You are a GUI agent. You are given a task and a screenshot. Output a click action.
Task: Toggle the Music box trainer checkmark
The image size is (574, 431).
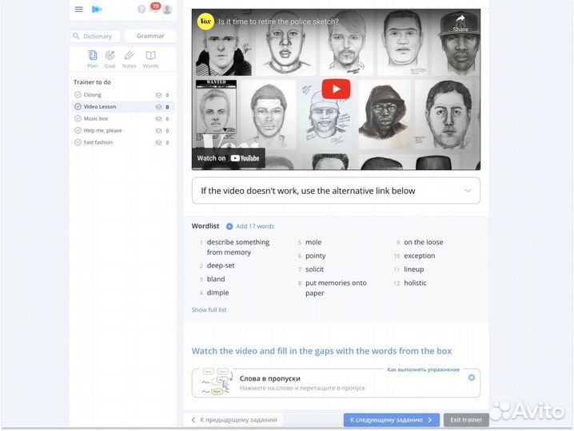78,119
